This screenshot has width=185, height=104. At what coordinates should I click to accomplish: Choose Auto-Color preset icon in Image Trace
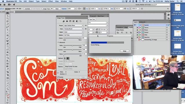coord(64,21)
